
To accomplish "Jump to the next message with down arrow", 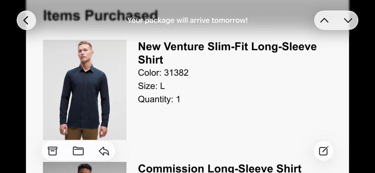I will (x=348, y=20).
